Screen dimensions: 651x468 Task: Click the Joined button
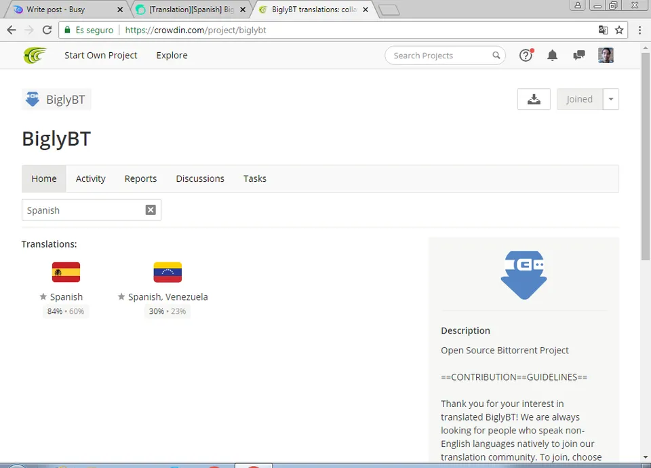click(580, 99)
